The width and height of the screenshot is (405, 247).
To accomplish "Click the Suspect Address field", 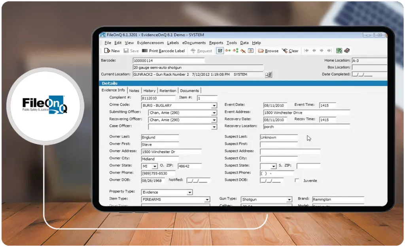I will pyautogui.click(x=290, y=152).
